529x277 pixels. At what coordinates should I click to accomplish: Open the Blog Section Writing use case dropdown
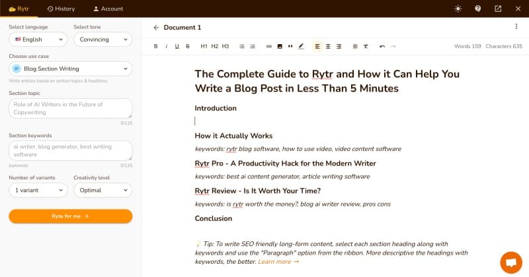click(x=70, y=69)
